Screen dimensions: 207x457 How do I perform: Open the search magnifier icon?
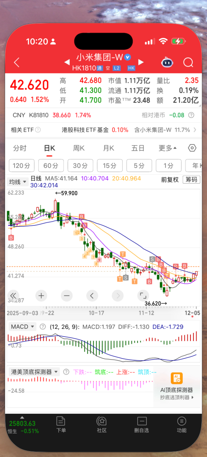(188, 62)
